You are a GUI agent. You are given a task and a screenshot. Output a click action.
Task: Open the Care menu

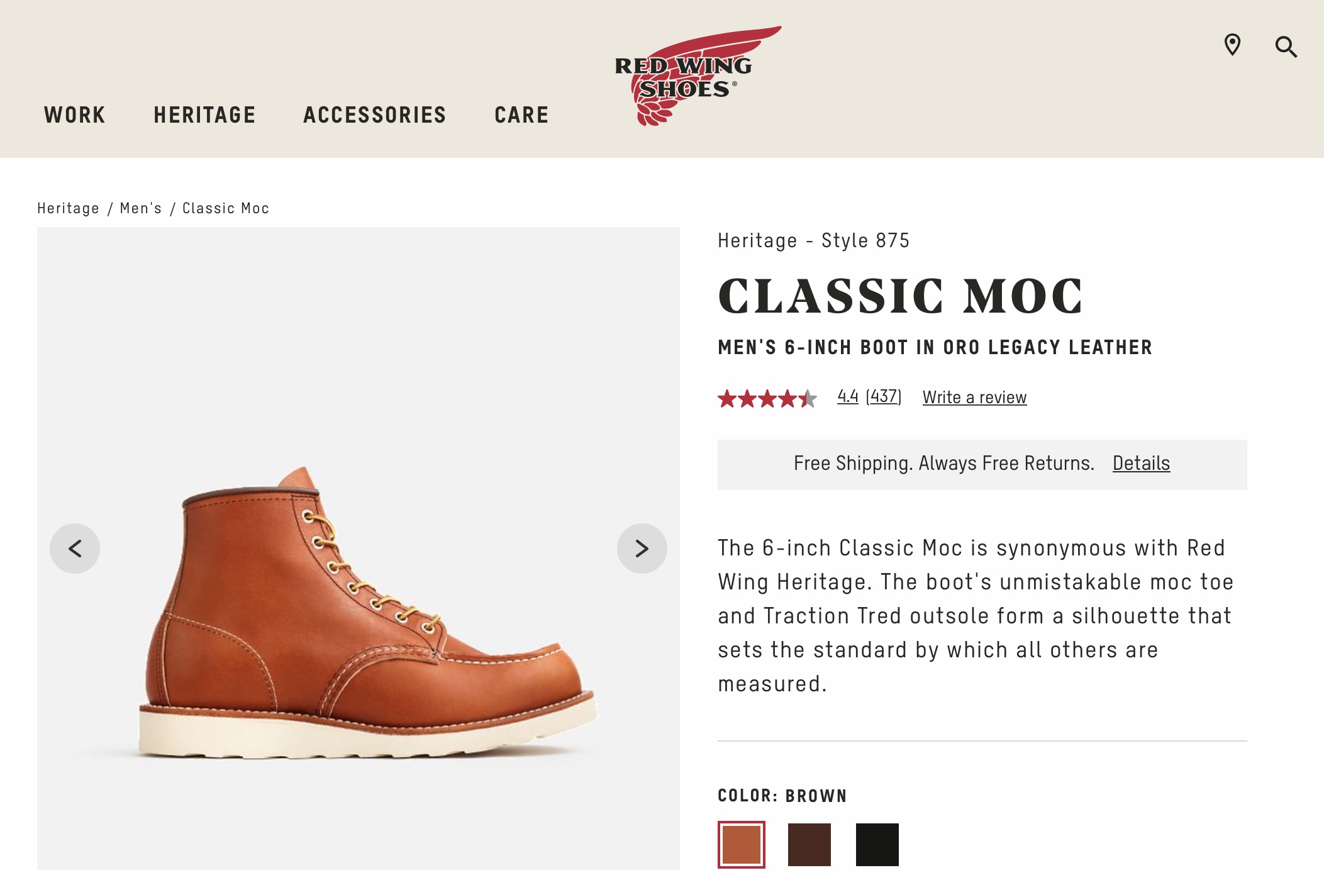point(521,115)
